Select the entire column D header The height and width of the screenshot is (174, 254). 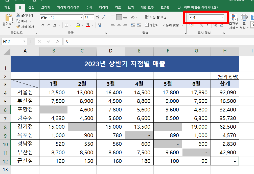click(111, 51)
